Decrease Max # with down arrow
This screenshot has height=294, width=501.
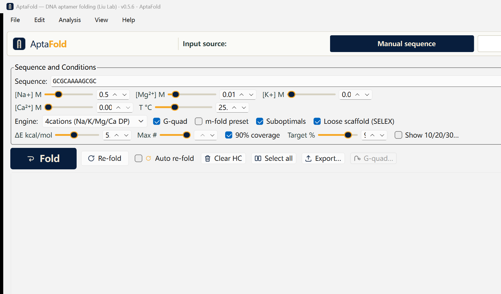pyautogui.click(x=212, y=135)
